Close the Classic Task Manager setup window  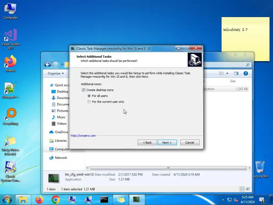pyautogui.click(x=196, y=48)
